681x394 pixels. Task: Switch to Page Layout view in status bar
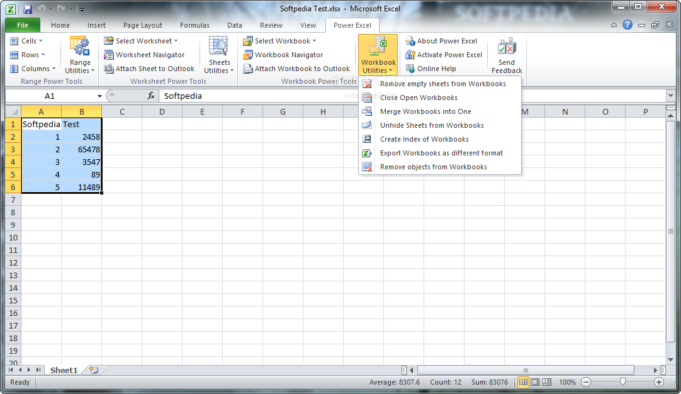pyautogui.click(x=535, y=382)
